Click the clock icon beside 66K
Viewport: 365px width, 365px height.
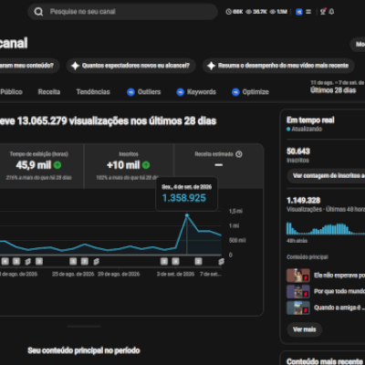pyautogui.click(x=228, y=12)
